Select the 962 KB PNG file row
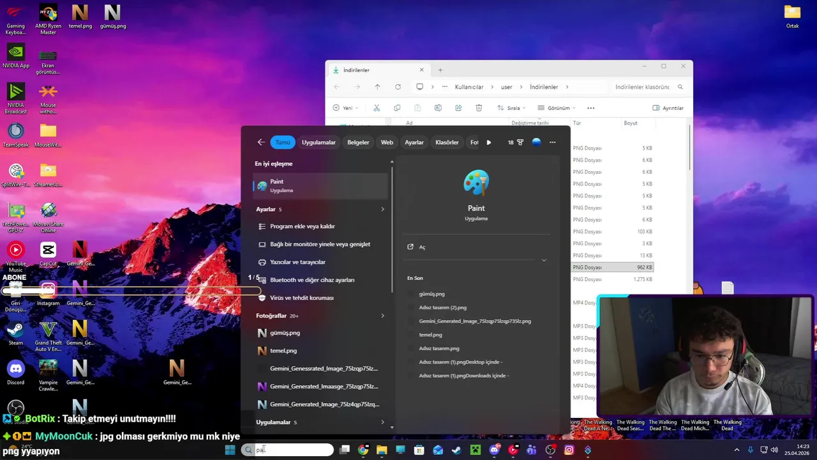 pyautogui.click(x=612, y=267)
